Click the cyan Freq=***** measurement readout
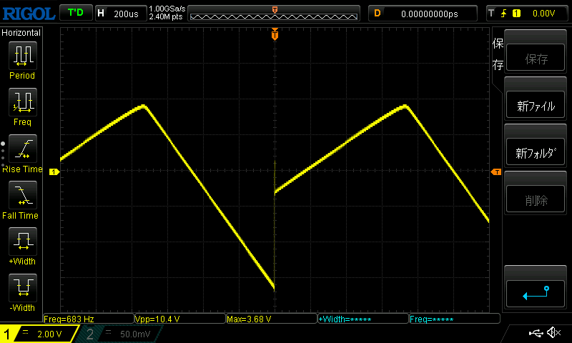Screen dimensions: 572x343 pyautogui.click(x=455, y=319)
